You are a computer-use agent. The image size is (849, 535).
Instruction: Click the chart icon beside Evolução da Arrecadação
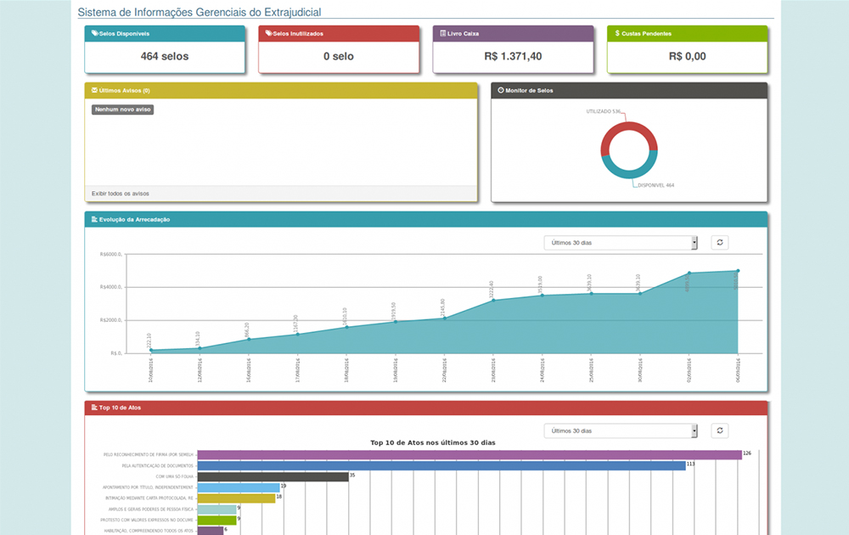click(94, 219)
